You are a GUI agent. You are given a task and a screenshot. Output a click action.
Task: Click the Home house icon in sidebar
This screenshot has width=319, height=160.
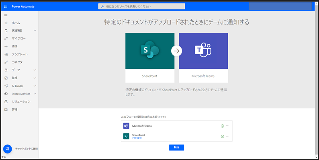(6, 23)
